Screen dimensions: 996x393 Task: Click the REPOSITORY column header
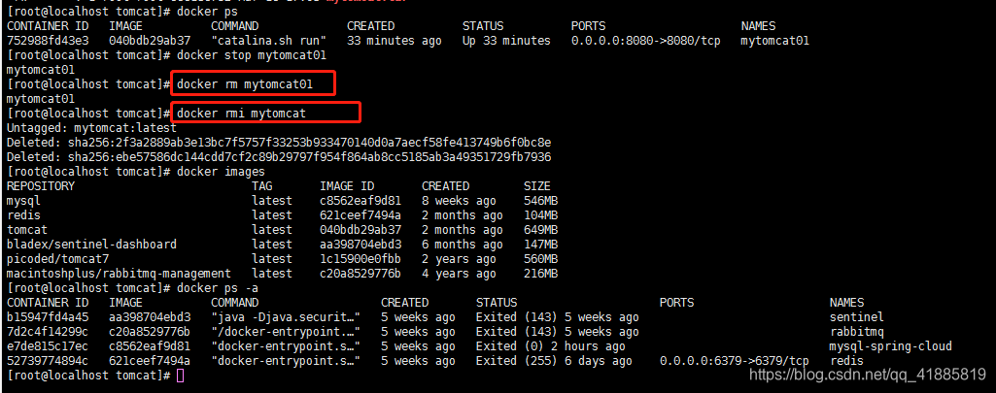[41, 186]
